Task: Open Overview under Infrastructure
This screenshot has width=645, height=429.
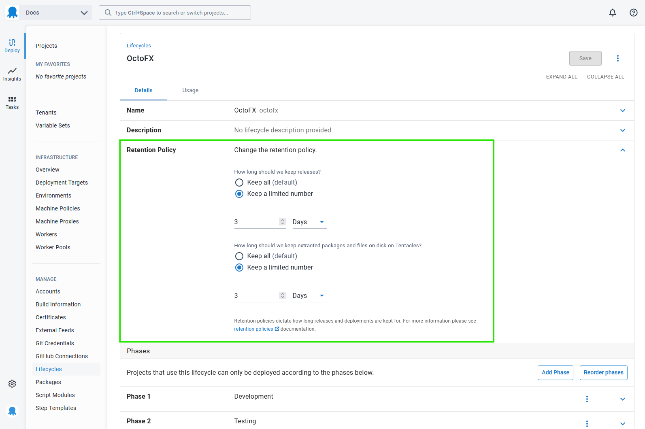Action: click(x=47, y=170)
